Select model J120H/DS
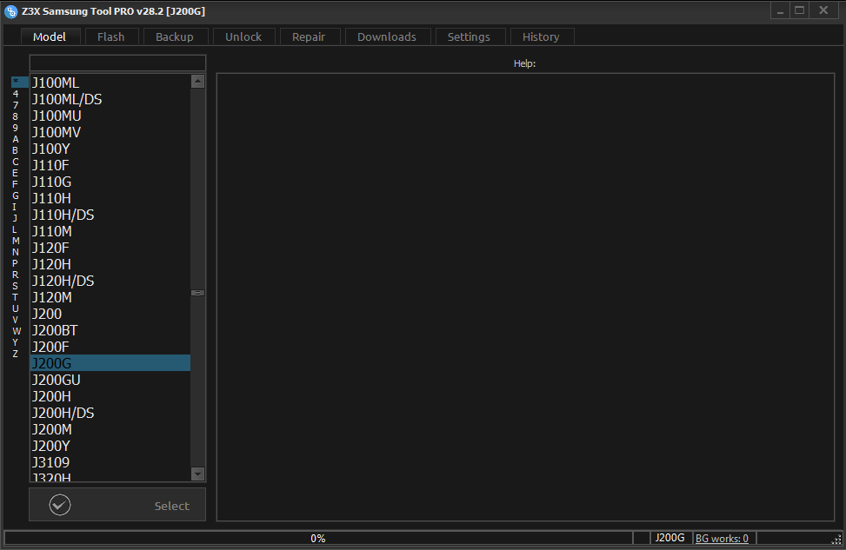The height and width of the screenshot is (550, 846). (x=110, y=281)
